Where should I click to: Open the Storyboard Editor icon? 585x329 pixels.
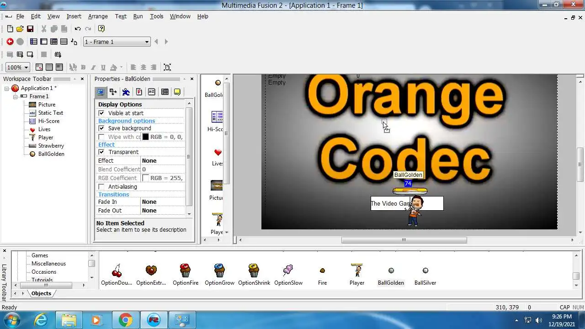pyautogui.click(x=34, y=42)
